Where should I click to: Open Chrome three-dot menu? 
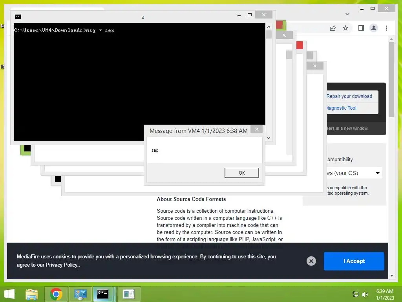386,28
